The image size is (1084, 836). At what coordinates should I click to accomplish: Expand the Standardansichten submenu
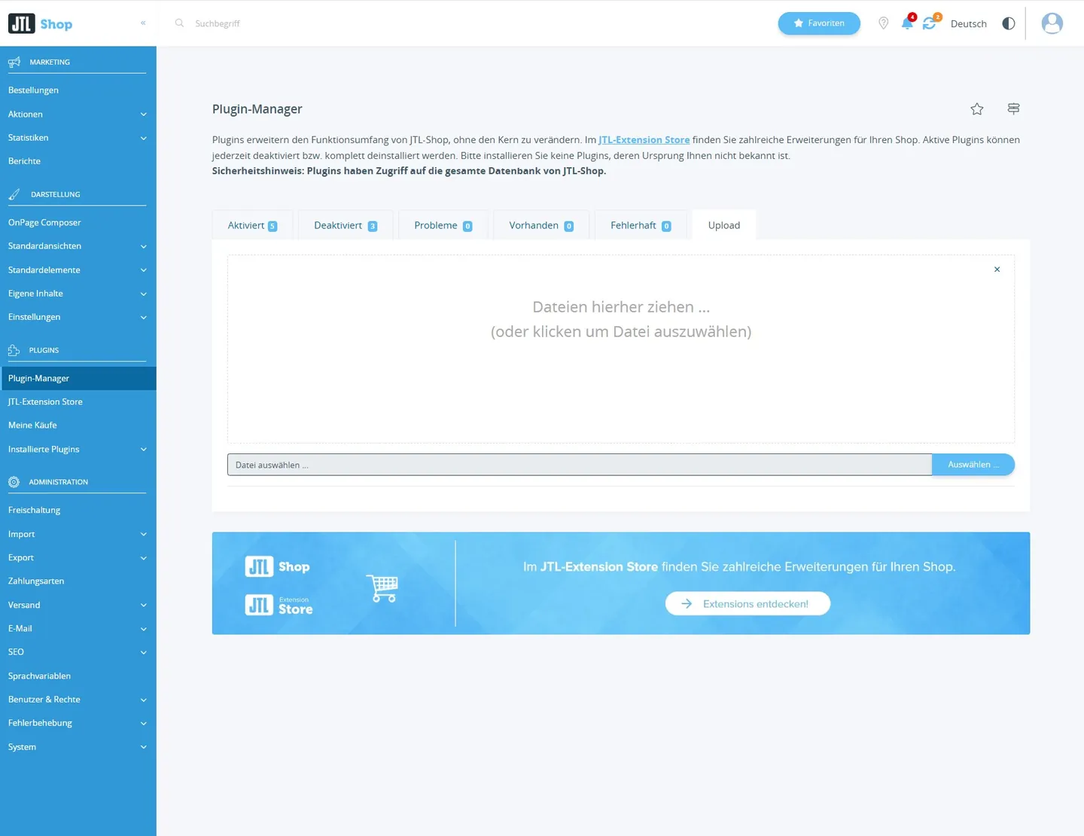143,246
